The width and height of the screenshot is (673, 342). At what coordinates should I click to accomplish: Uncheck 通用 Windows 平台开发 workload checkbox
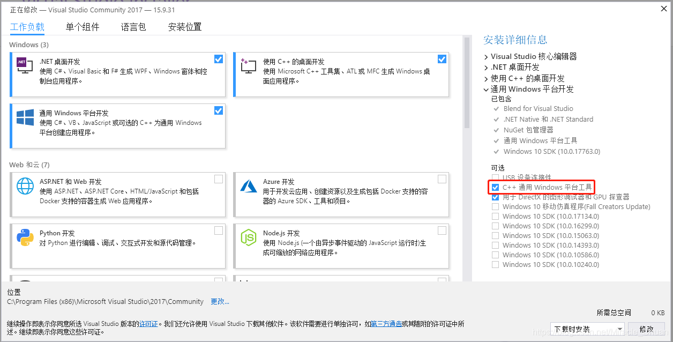(218, 110)
